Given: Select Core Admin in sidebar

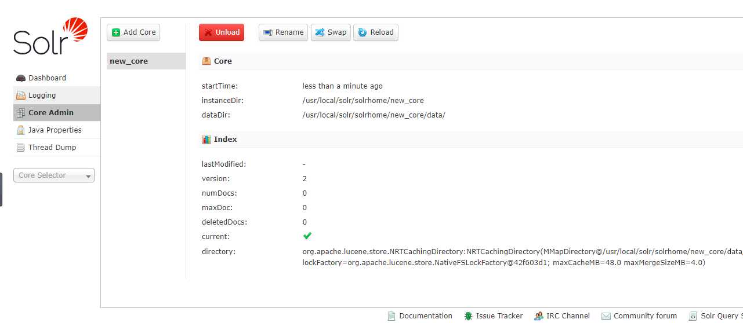Looking at the screenshot, I should point(56,112).
